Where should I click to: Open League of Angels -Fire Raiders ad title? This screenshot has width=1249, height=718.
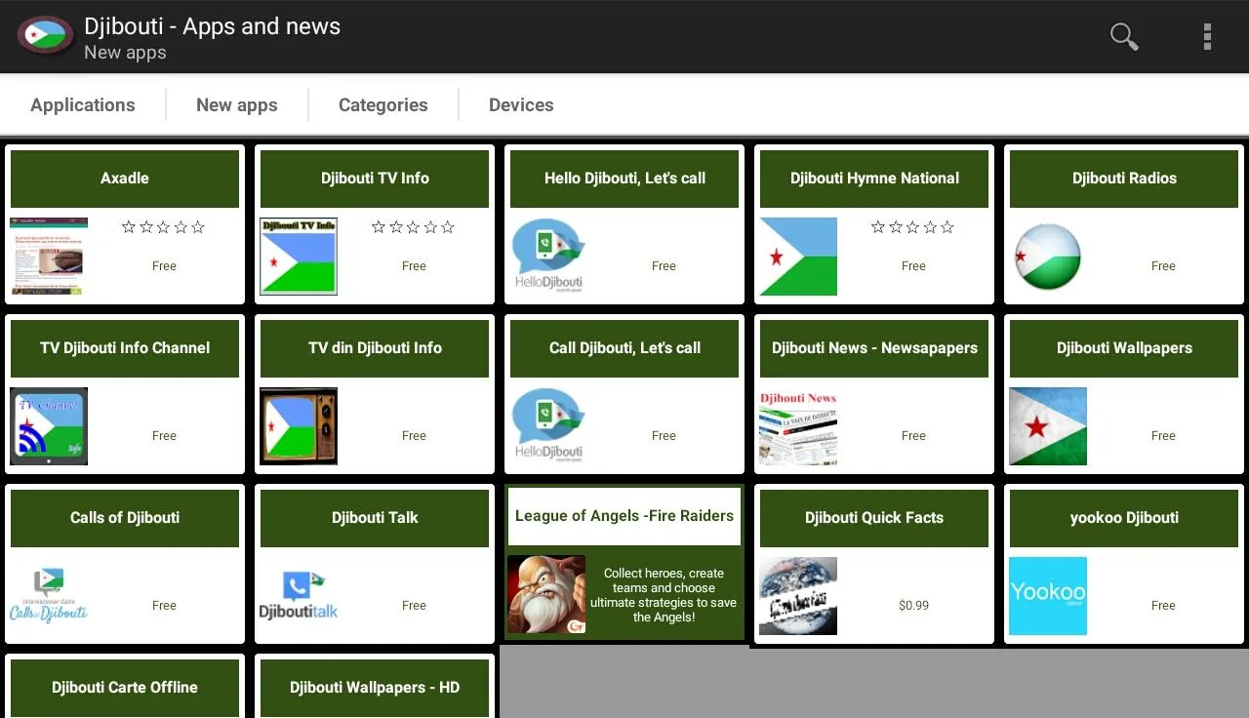pos(624,516)
